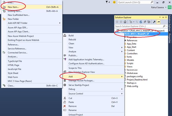Click the Quick Launch magnifier icon
This screenshot has height=116, width=172.
[152, 2]
